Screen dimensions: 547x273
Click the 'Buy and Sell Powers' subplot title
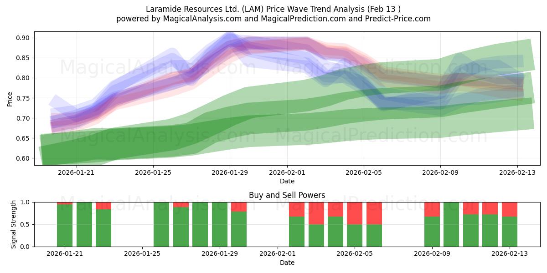[x=287, y=195]
